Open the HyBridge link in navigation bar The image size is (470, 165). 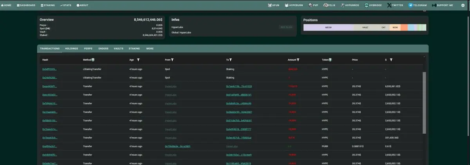[374, 5]
